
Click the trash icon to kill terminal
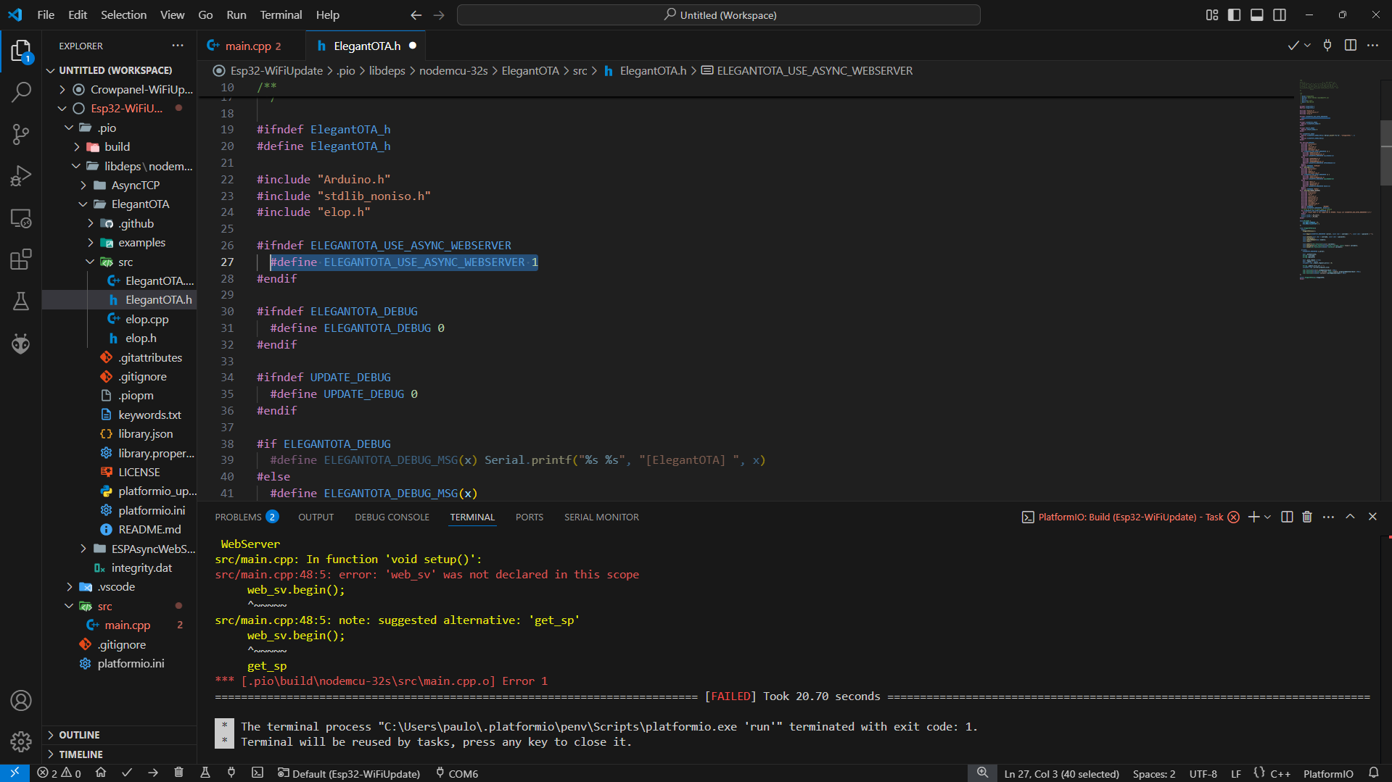tap(1307, 517)
